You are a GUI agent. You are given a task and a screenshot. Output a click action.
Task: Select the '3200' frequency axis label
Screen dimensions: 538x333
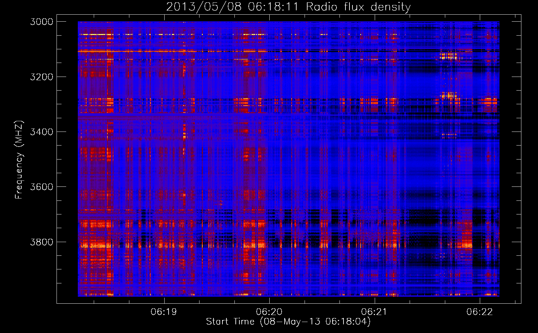click(x=42, y=77)
